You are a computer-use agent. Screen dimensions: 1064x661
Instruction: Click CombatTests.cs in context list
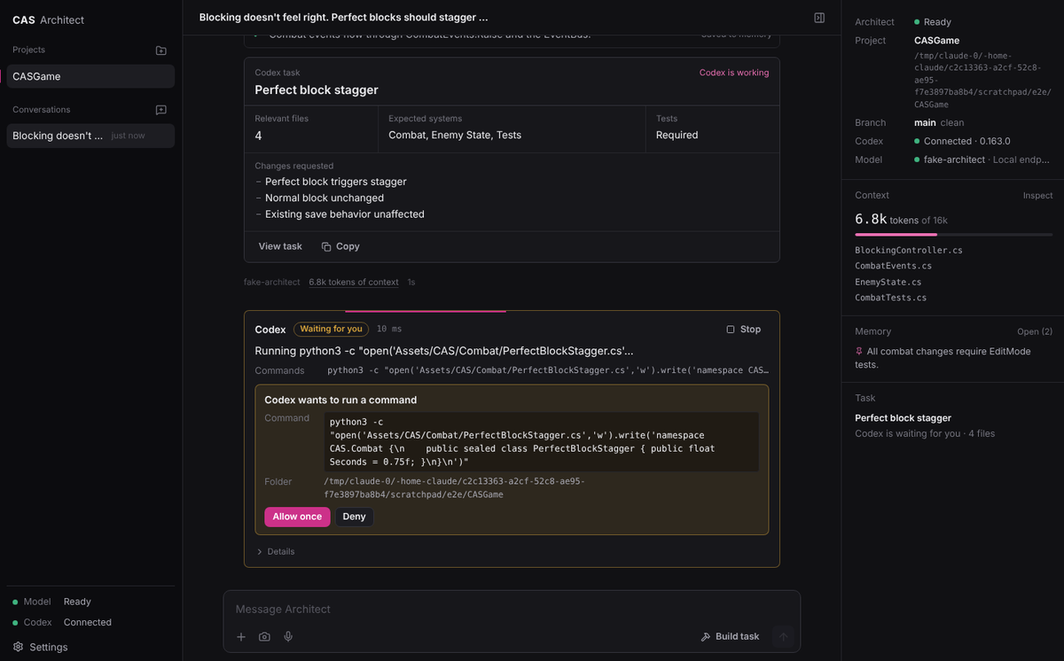(891, 298)
